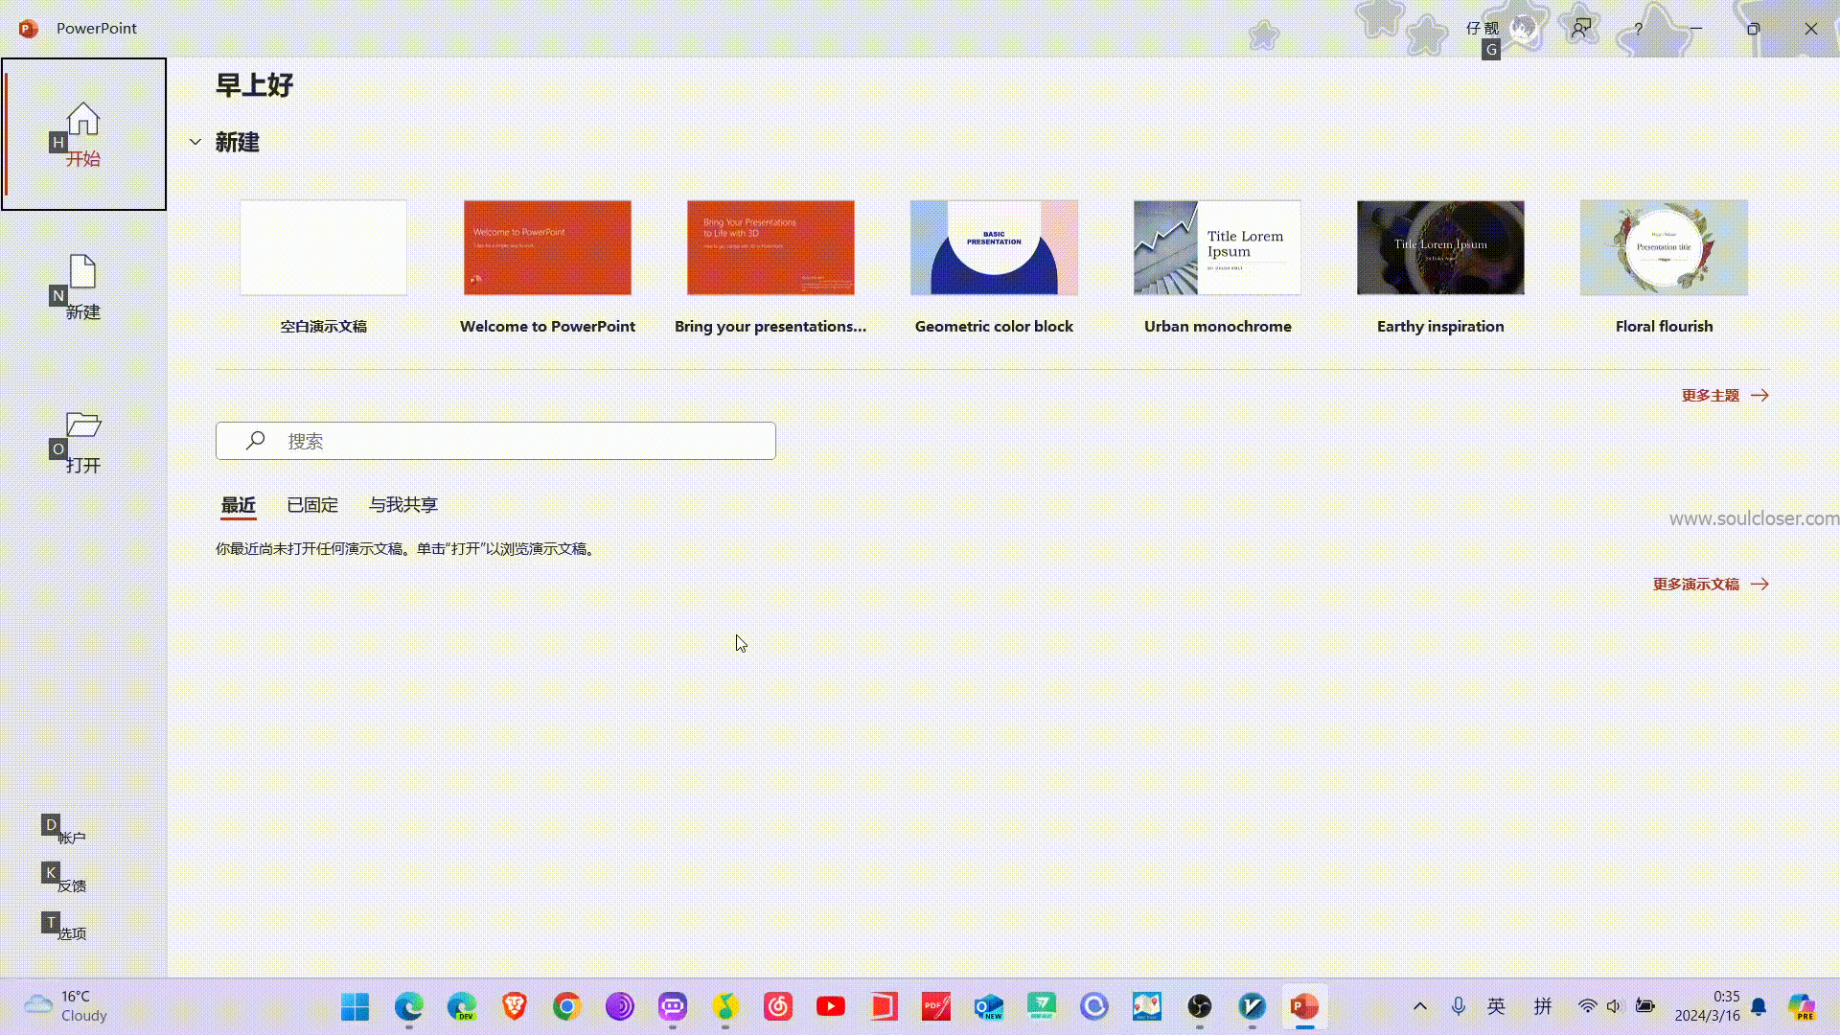The image size is (1840, 1035).
Task: Toggle the microphone tray icon
Action: (x=1459, y=1006)
